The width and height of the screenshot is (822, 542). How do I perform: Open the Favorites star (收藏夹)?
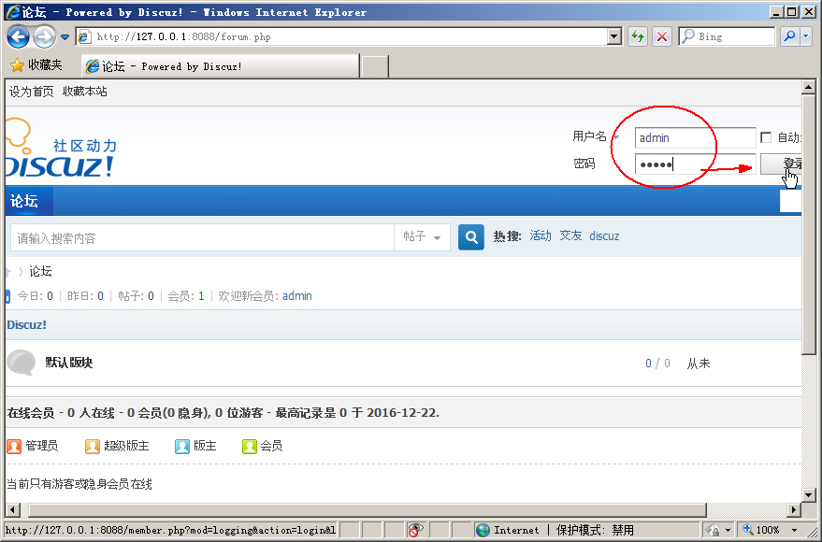click(x=36, y=64)
